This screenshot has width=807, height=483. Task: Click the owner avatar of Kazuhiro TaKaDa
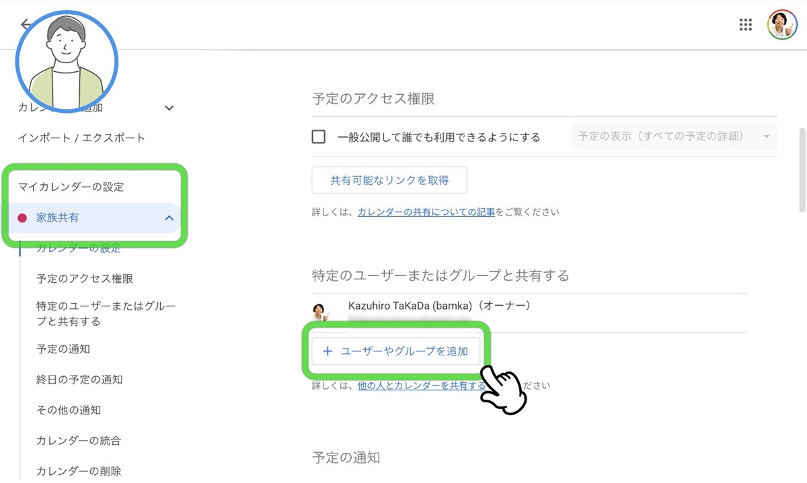point(319,312)
